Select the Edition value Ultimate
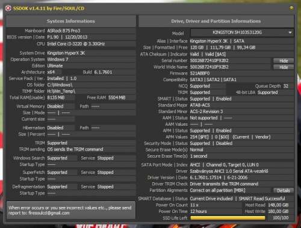Viewport: 301px width, 228px height. 55,66
